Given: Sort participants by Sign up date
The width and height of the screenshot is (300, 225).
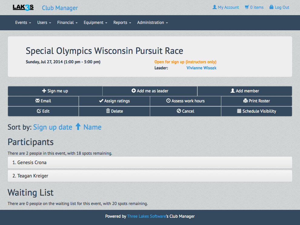Looking at the screenshot, I should (53, 127).
